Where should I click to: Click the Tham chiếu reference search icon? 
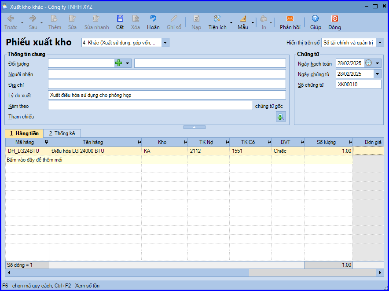(x=281, y=117)
